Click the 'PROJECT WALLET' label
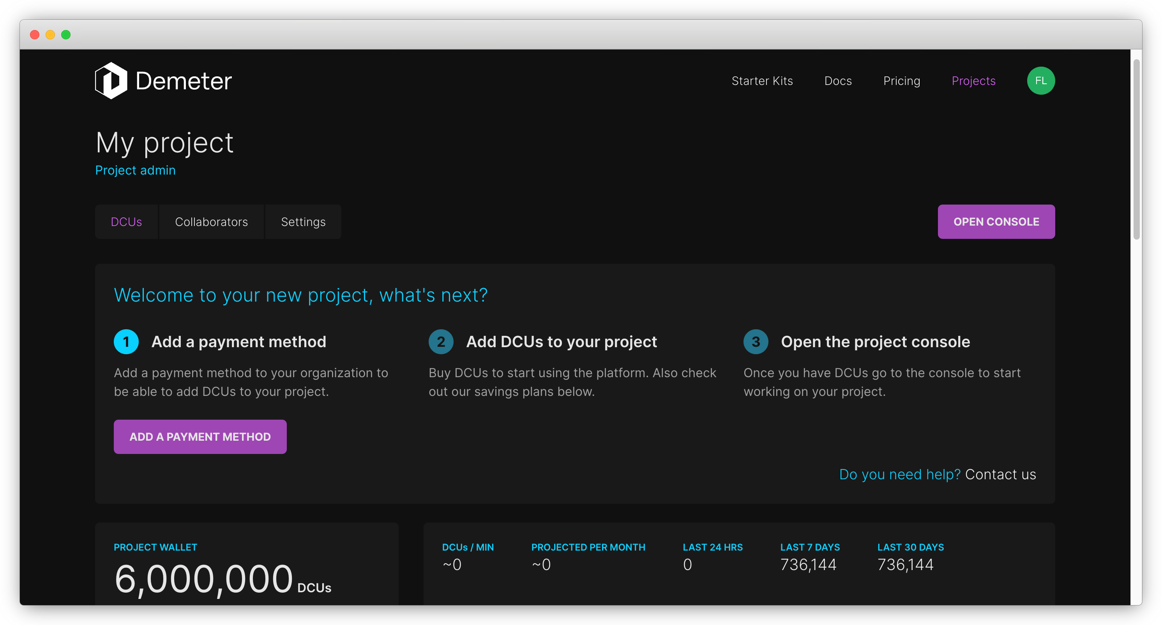The width and height of the screenshot is (1162, 625). click(x=155, y=547)
